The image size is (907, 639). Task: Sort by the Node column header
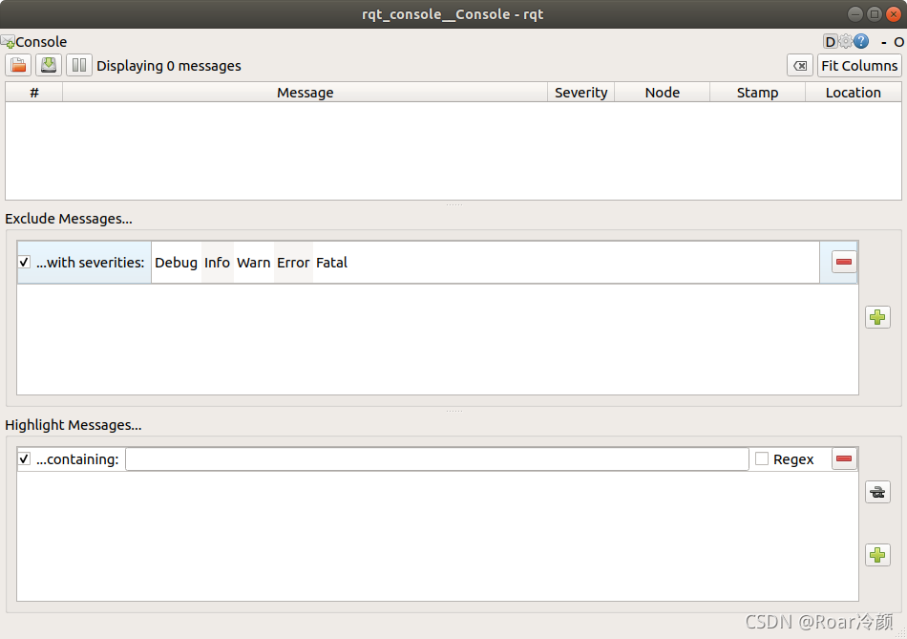pyautogui.click(x=663, y=93)
